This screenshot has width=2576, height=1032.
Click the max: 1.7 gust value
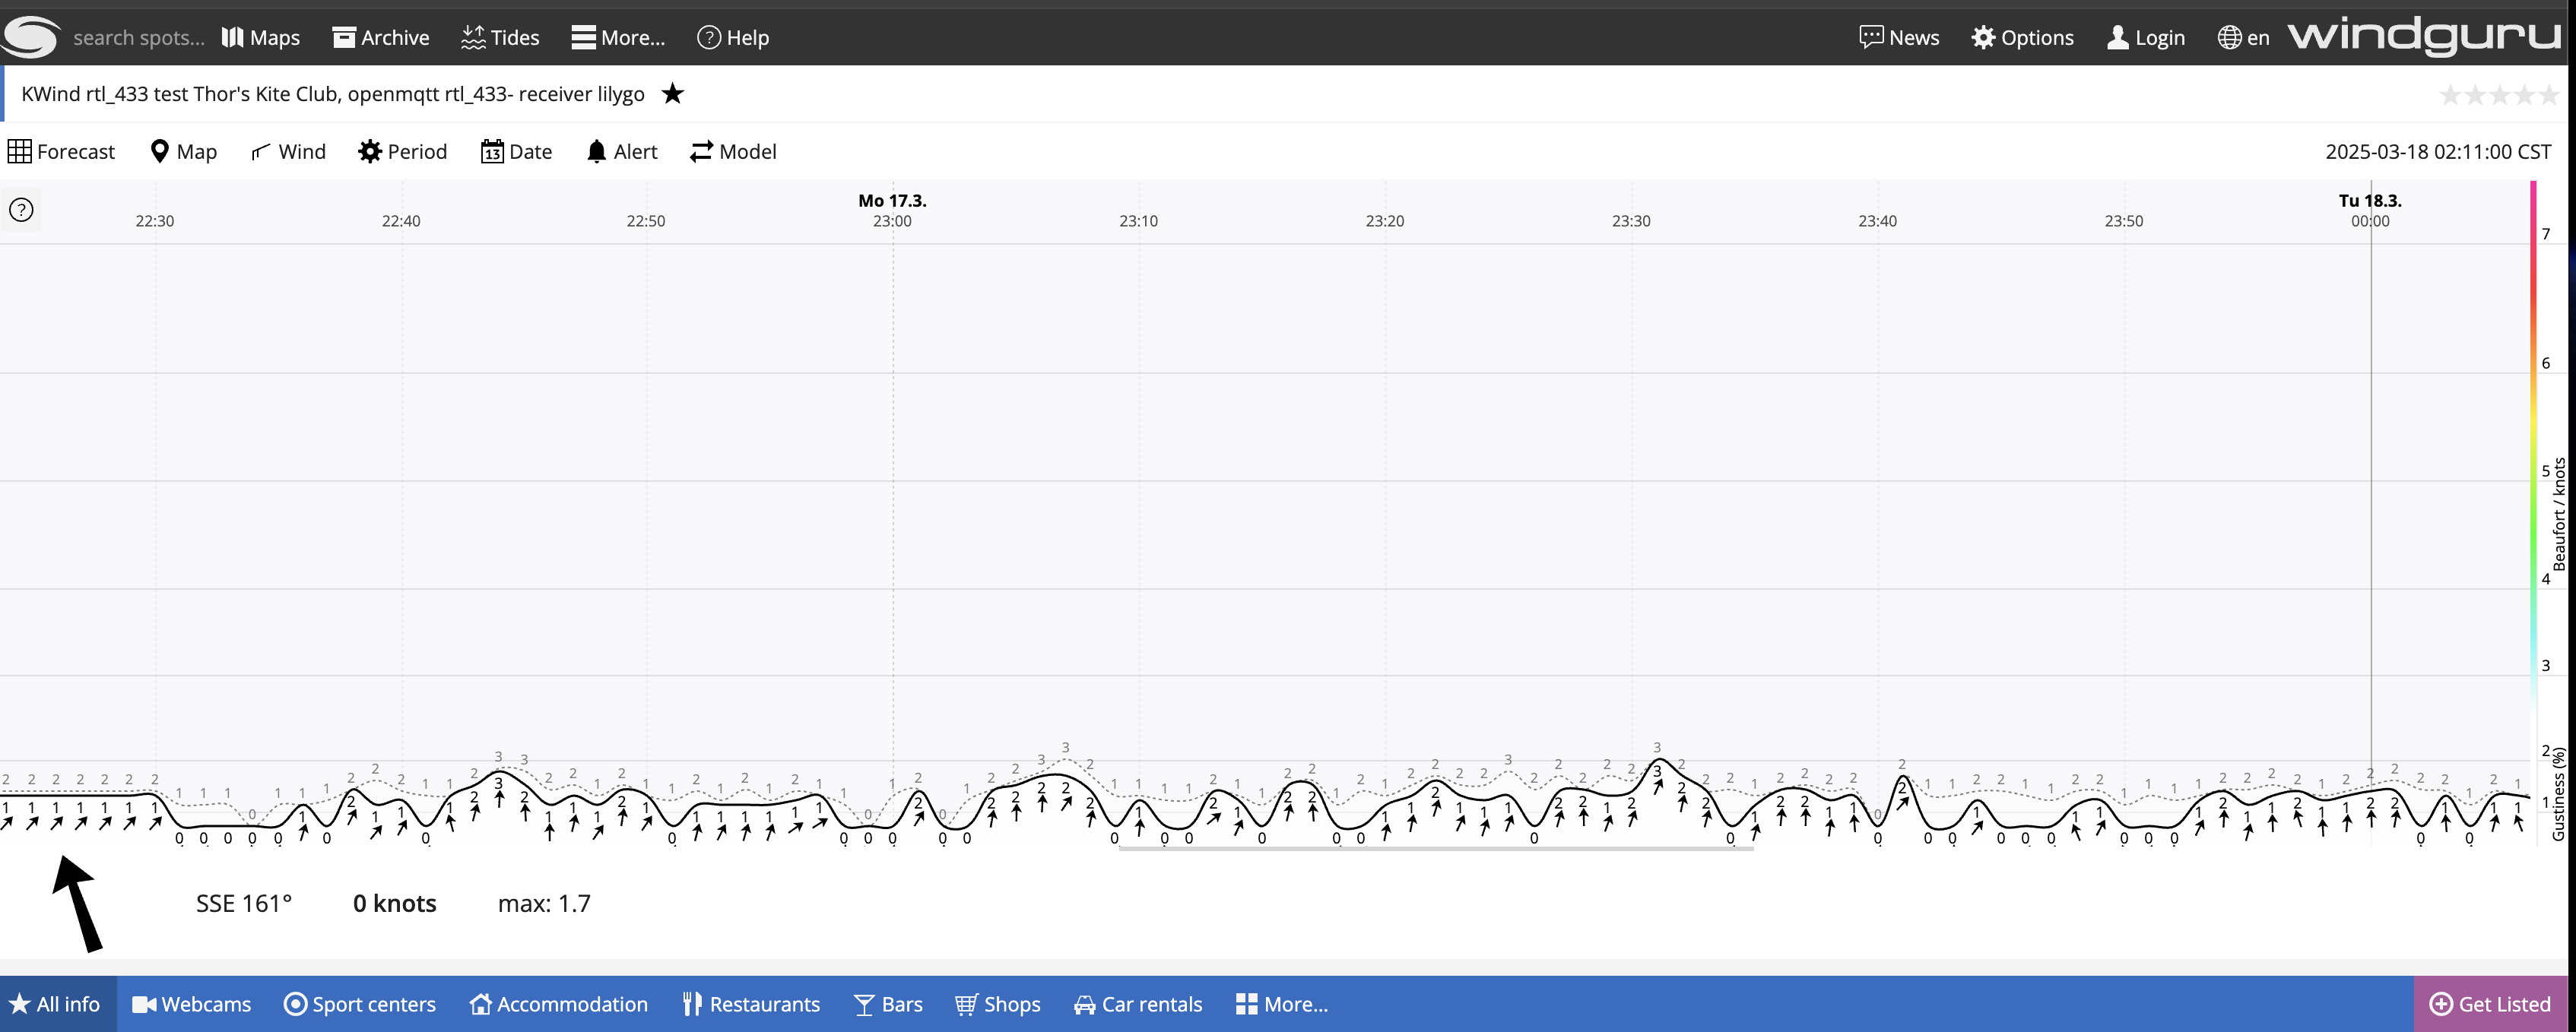[x=544, y=903]
